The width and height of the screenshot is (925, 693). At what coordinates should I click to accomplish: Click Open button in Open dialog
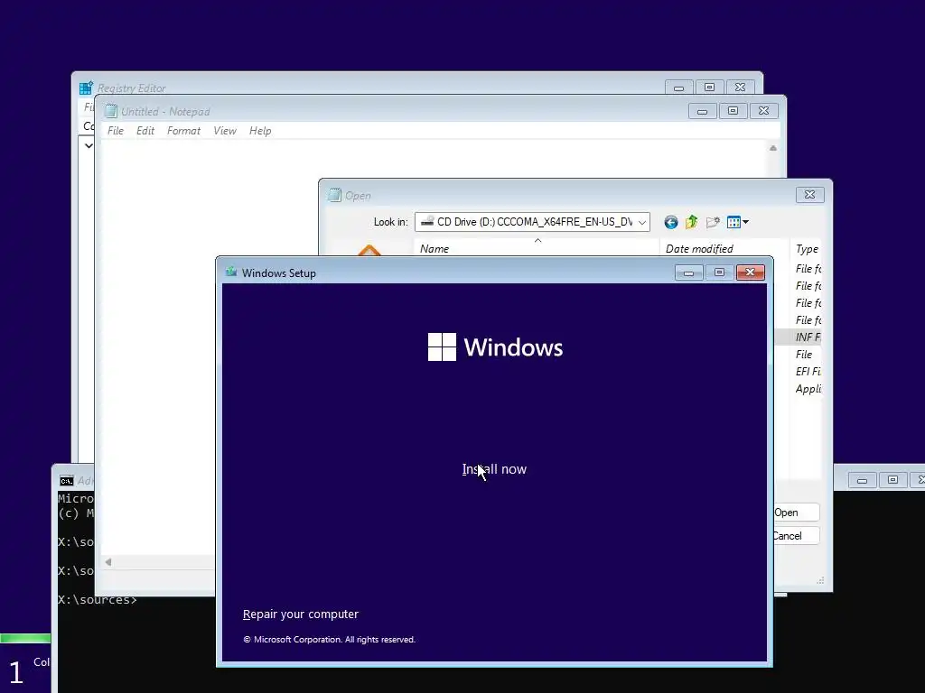coord(796,513)
